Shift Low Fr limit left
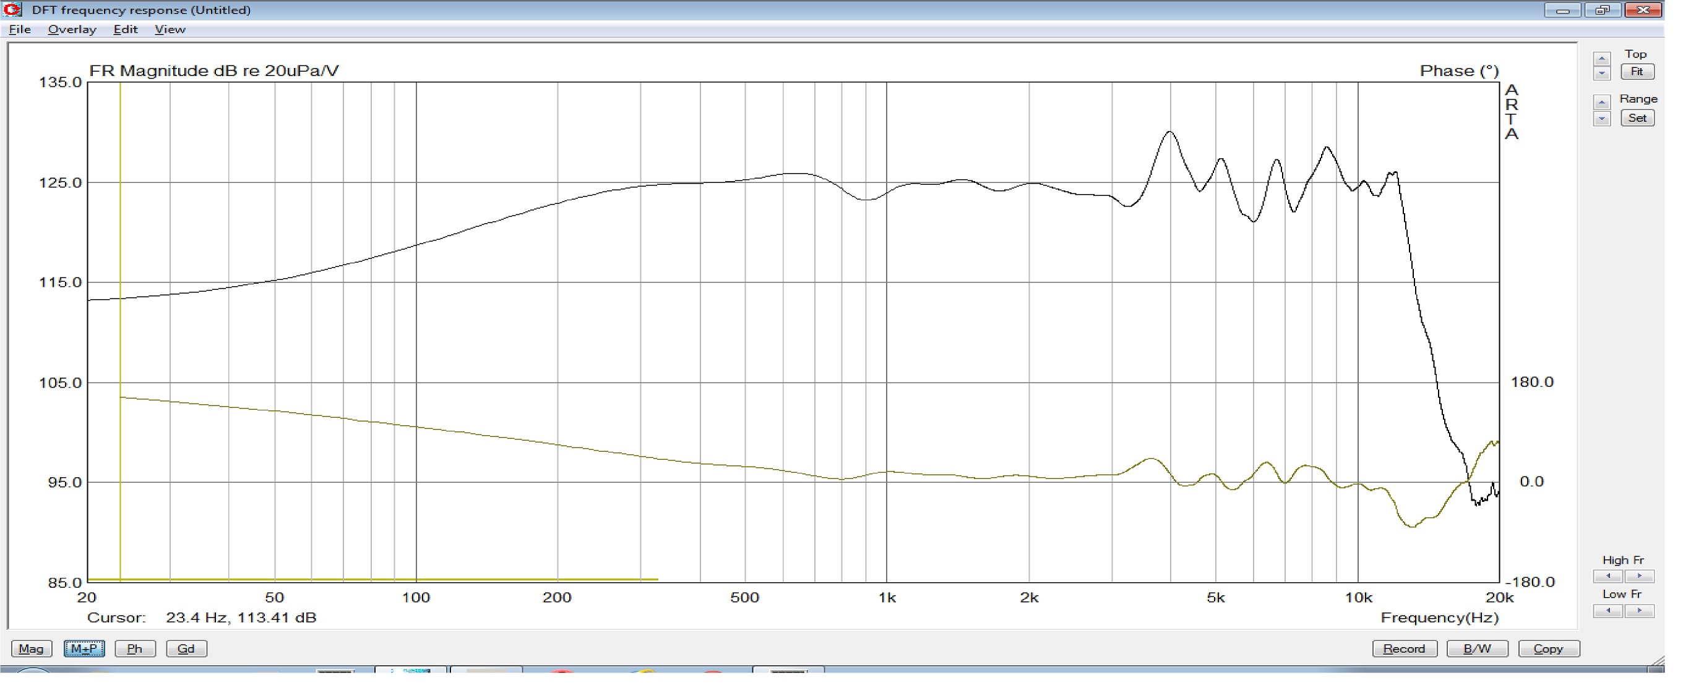The width and height of the screenshot is (1683, 691). point(1608,611)
